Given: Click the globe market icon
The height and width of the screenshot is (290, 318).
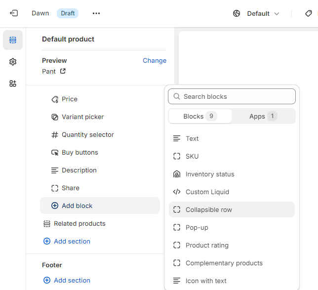Looking at the screenshot, I should click(237, 13).
